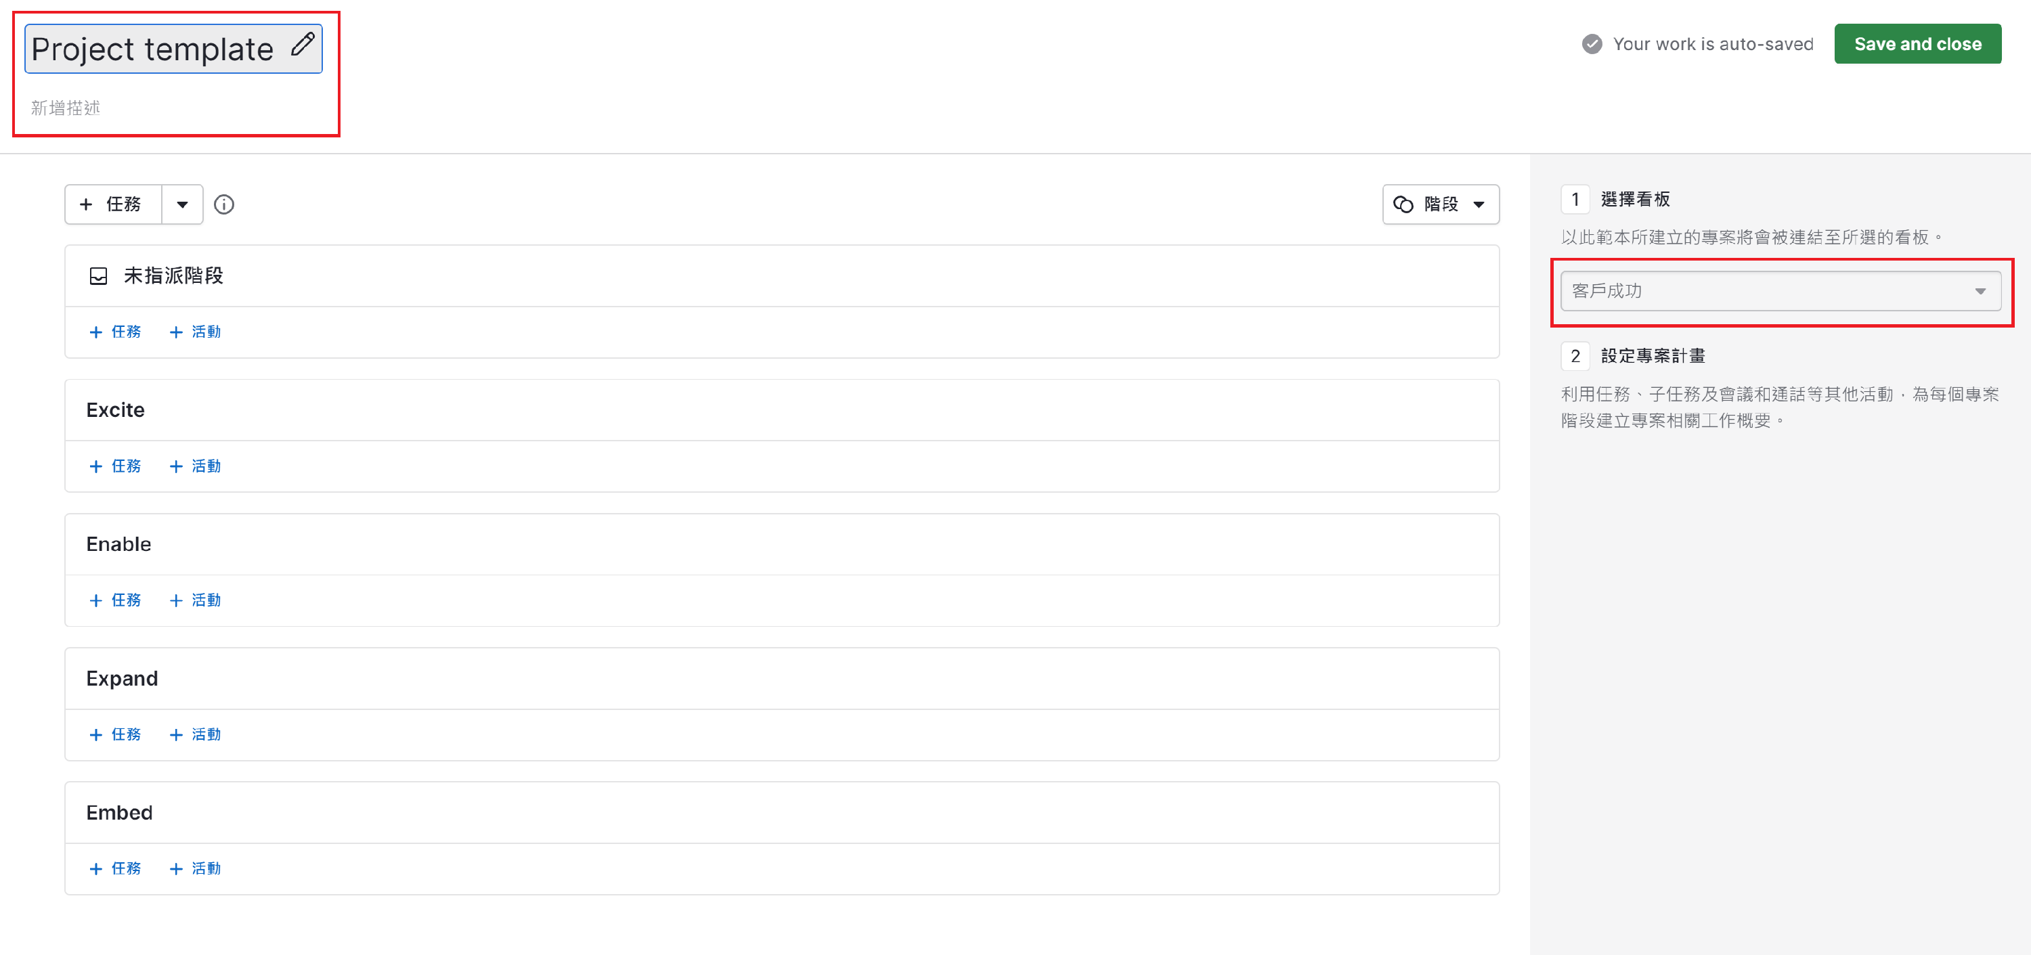
Task: Click the pencil edit icon beside Project template
Action: [x=303, y=44]
